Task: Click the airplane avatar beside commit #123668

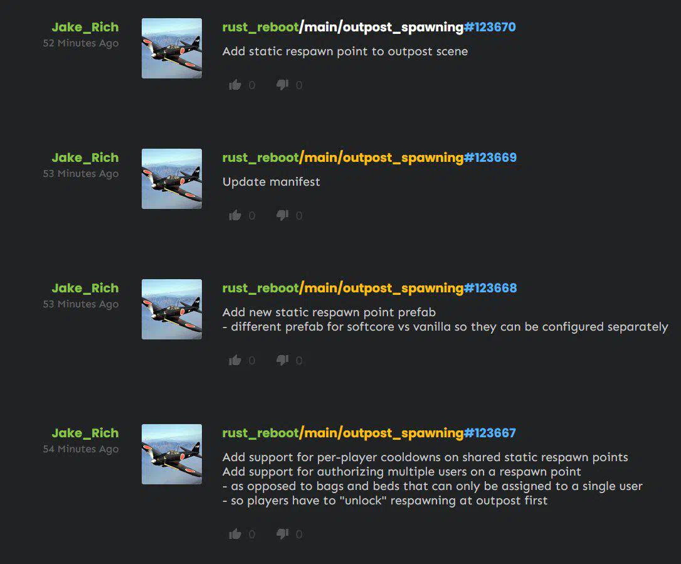Action: pos(172,309)
